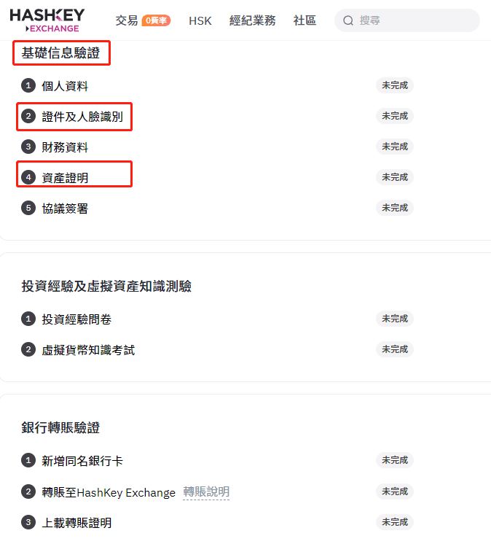Screen dimensions: 491x544
Task: Open the 轉賬說明 link
Action: coord(206,492)
